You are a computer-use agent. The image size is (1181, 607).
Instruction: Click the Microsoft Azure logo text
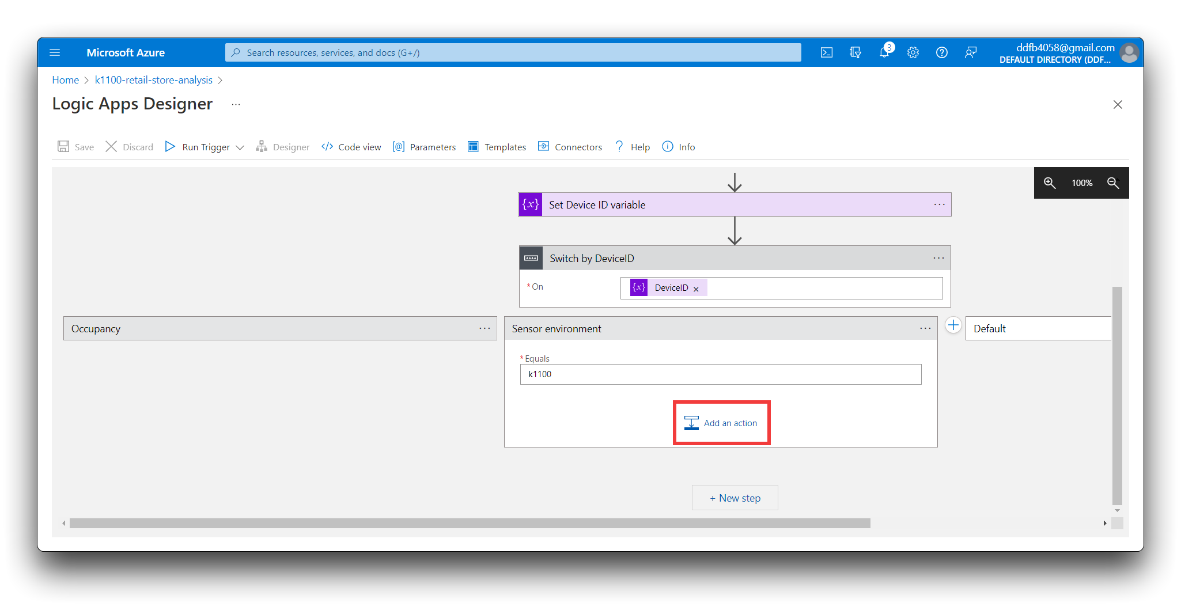pyautogui.click(x=126, y=52)
